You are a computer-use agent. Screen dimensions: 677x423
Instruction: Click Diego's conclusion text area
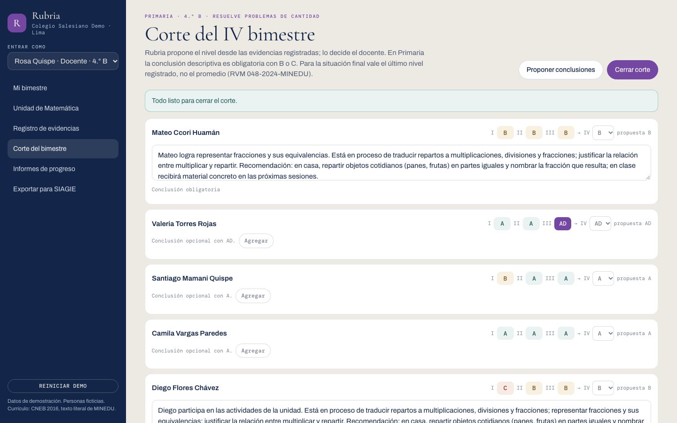(401, 412)
